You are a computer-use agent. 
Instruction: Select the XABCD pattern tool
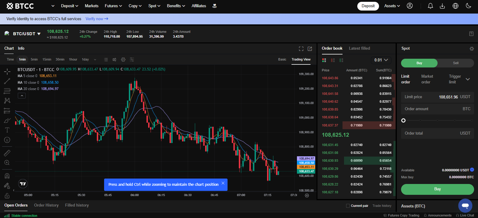[7, 101]
